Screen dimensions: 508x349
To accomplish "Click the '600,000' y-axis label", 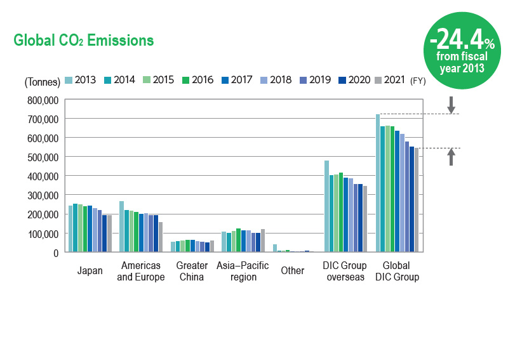I will [x=43, y=138].
